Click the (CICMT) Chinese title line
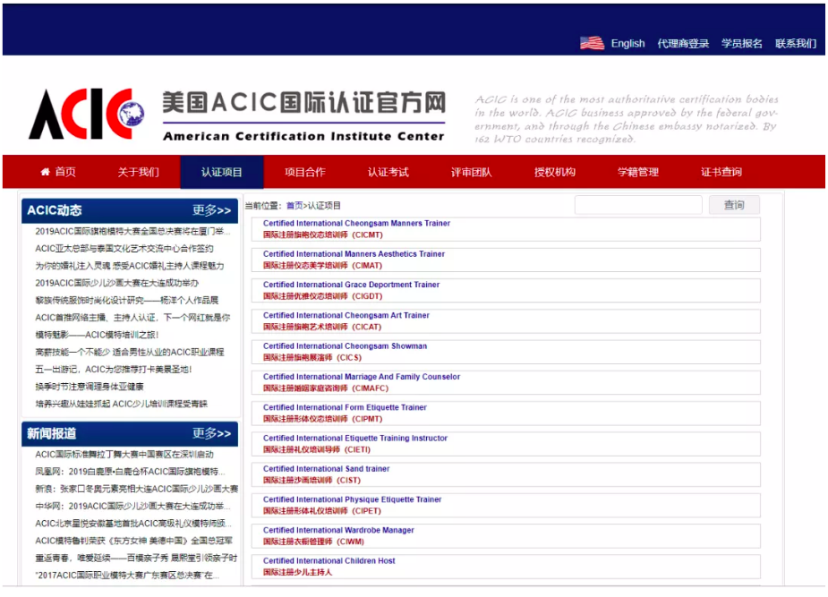 coord(323,235)
